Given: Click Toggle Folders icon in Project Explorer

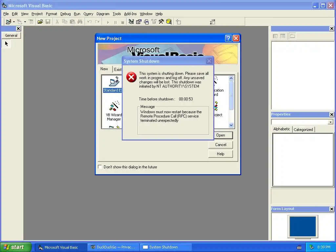Looking at the screenshot, I should point(292,36).
